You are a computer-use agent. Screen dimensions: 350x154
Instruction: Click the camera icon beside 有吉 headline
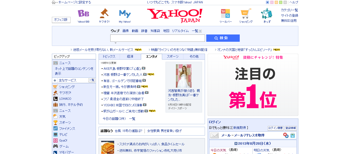144,81
